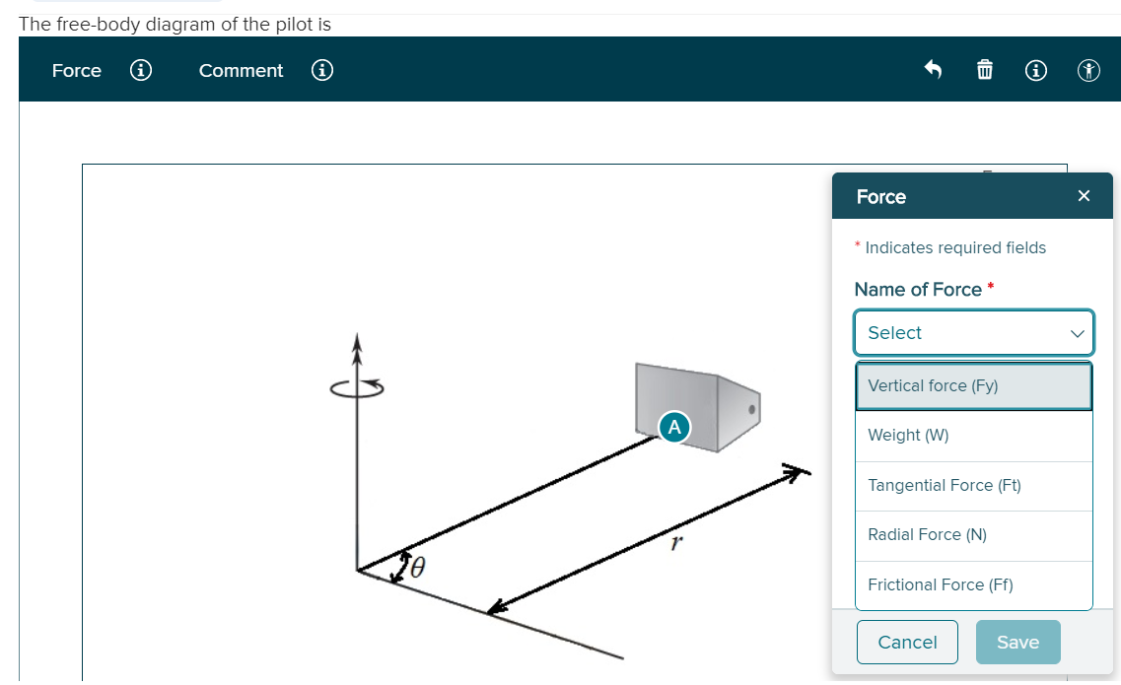Open the Name of Force dropdown
This screenshot has height=685, width=1121.
click(974, 332)
